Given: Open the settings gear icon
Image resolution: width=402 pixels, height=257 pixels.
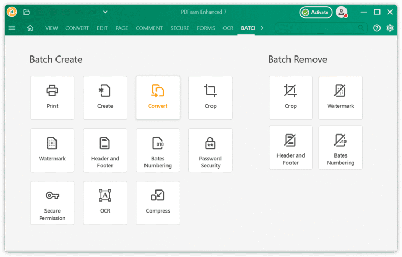Looking at the screenshot, I should coord(390,28).
